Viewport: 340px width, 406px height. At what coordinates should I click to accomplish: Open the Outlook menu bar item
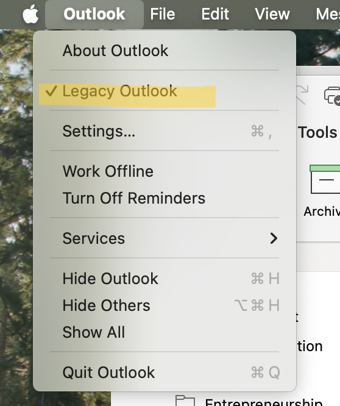pyautogui.click(x=94, y=14)
